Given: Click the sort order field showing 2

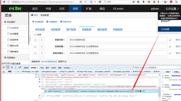Looking at the screenshot, I should point(42,46).
